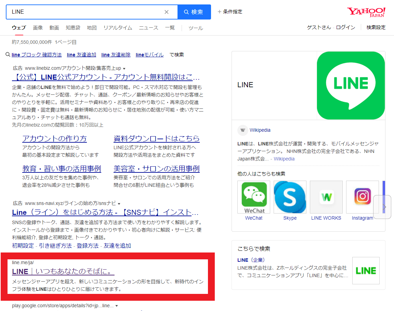Click the magnifier icon beside related searches
The image size is (394, 311).
pyautogui.click(x=8, y=54)
